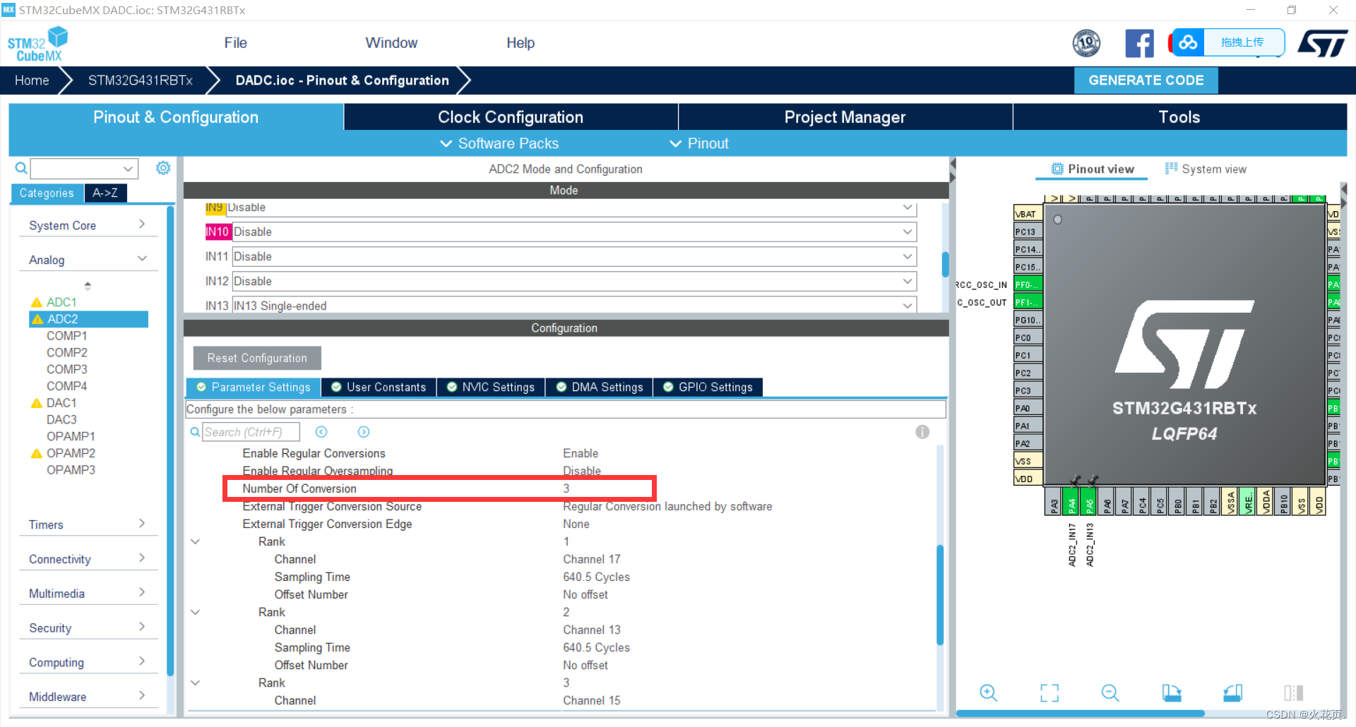Click the parameter search magnifier icon
1356x727 pixels.
click(195, 432)
